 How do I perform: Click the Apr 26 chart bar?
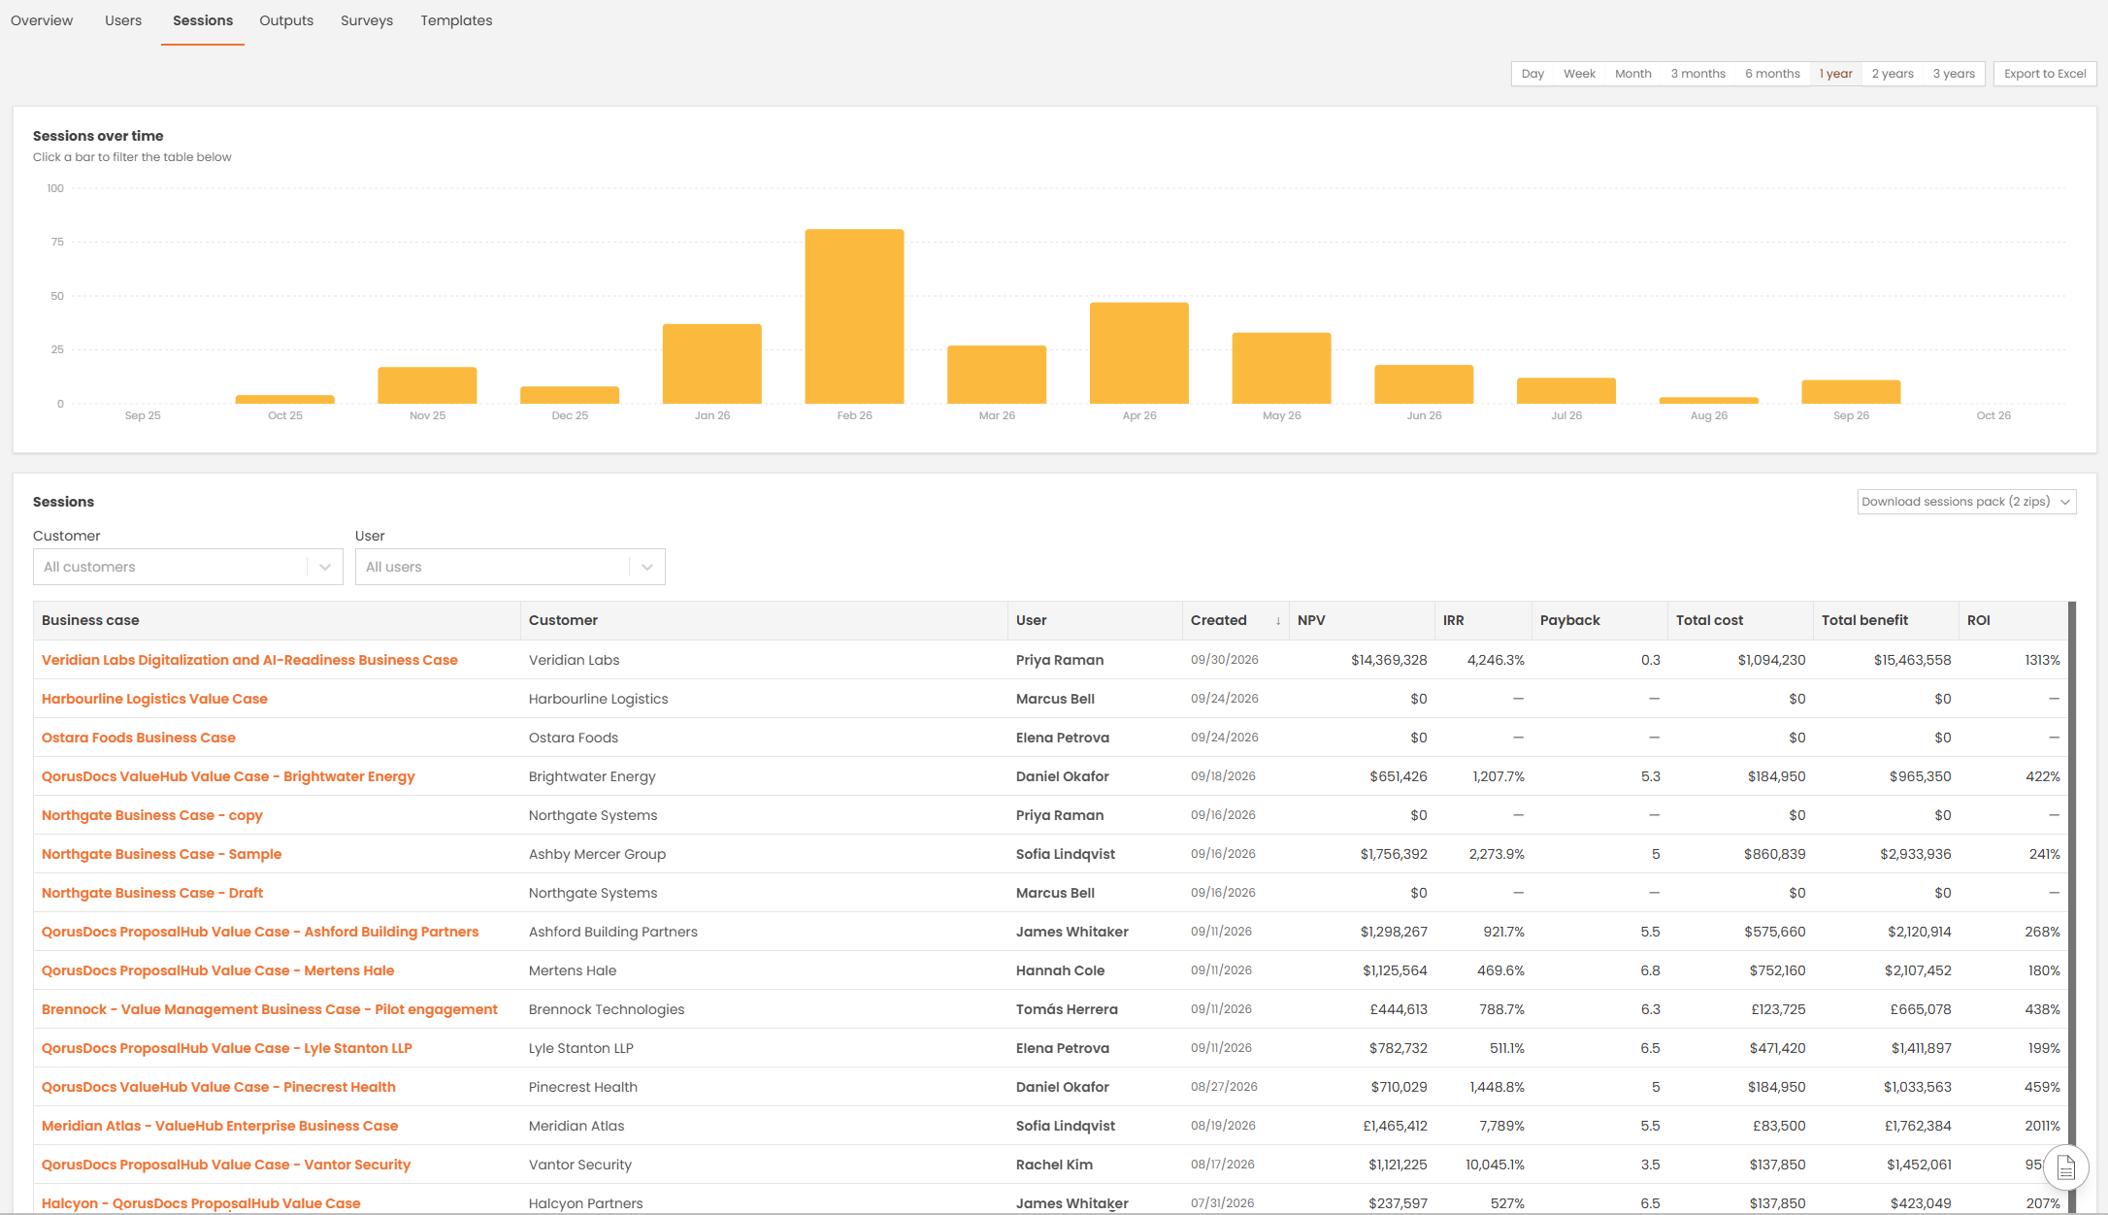(x=1139, y=353)
